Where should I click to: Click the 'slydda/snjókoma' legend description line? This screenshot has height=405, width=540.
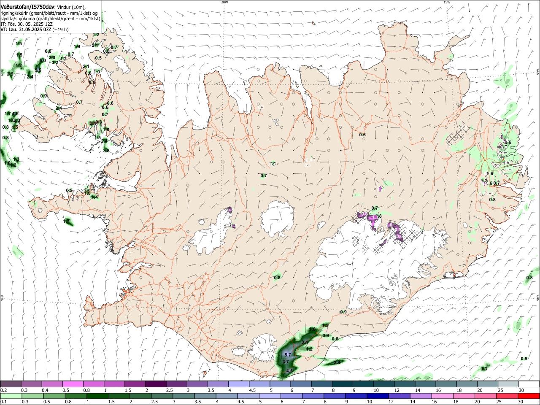point(50,19)
